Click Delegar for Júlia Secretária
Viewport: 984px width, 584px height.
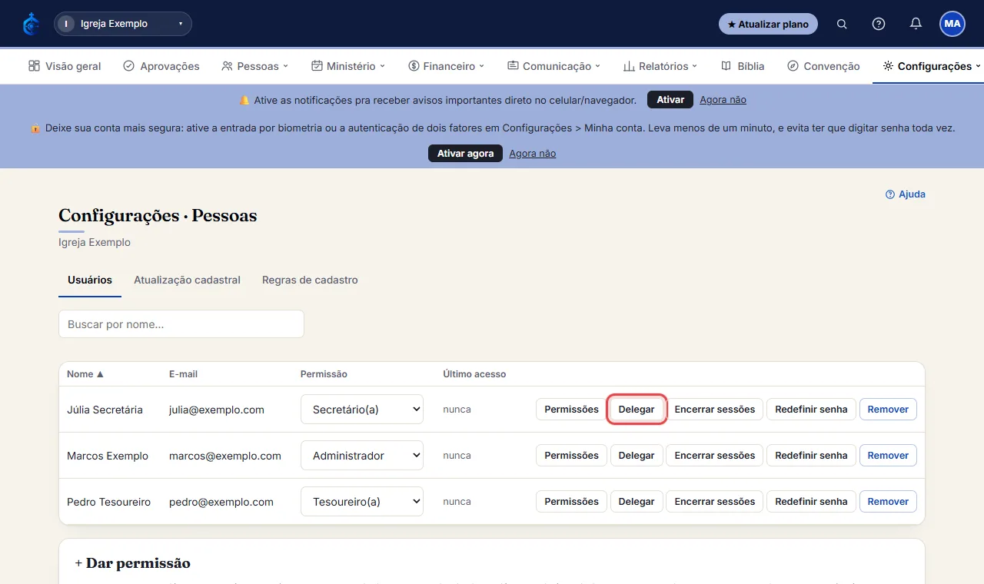(x=637, y=410)
